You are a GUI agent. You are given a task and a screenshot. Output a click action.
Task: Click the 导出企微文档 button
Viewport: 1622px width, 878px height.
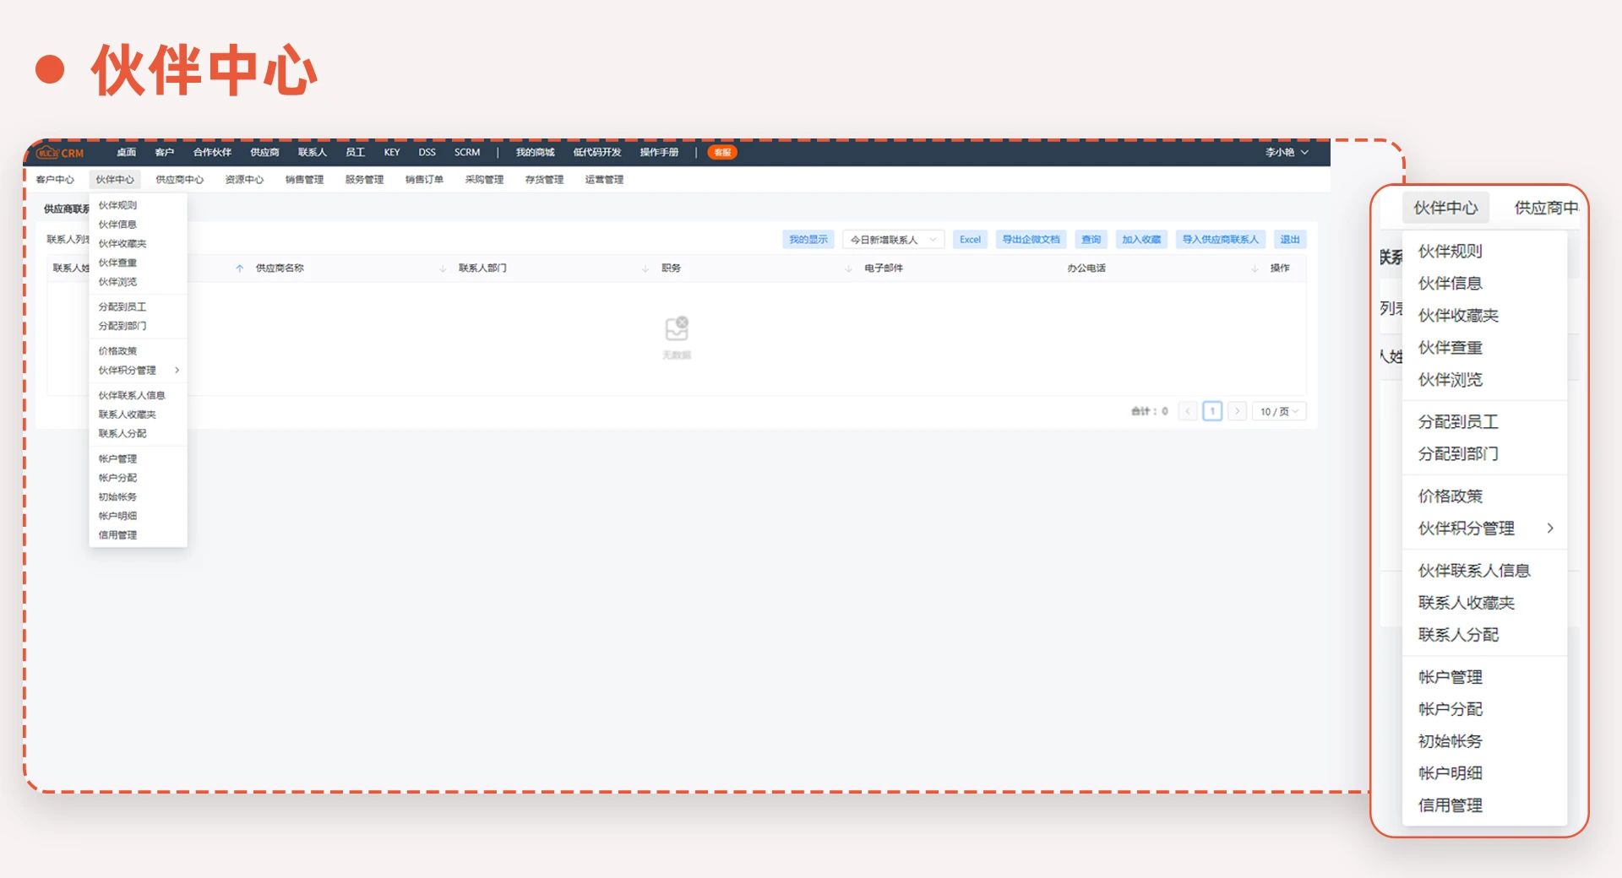(x=1031, y=240)
